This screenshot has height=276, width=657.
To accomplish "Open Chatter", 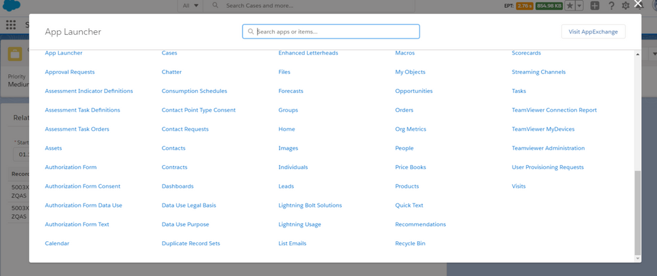I will pos(172,72).
